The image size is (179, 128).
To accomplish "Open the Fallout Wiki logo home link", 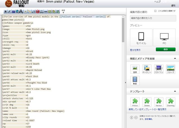I will pyautogui.click(x=17, y=4).
